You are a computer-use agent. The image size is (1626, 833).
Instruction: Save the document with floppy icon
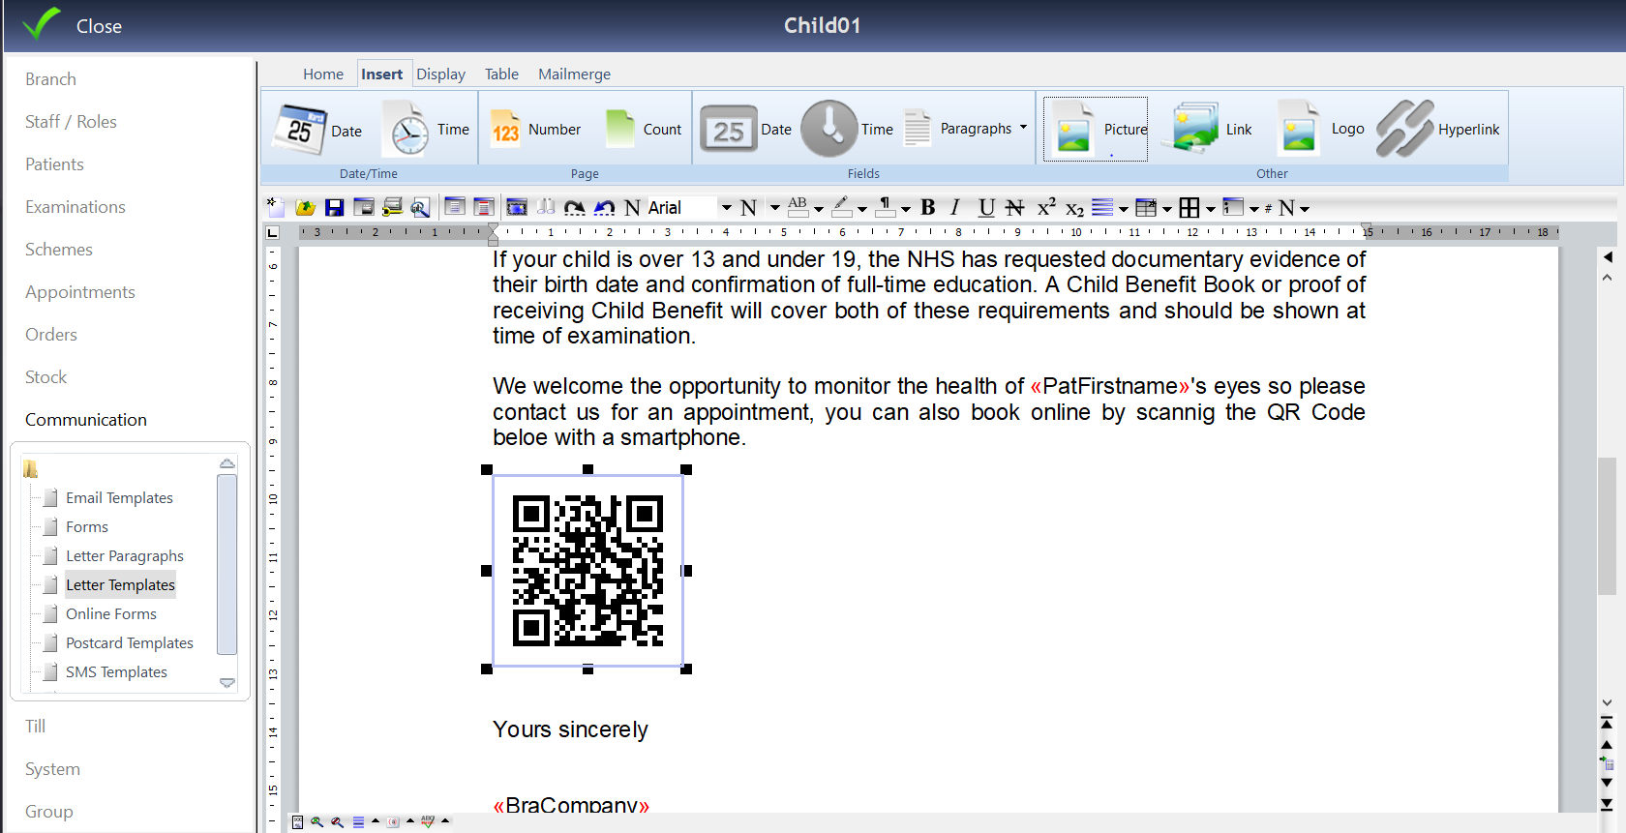point(335,207)
